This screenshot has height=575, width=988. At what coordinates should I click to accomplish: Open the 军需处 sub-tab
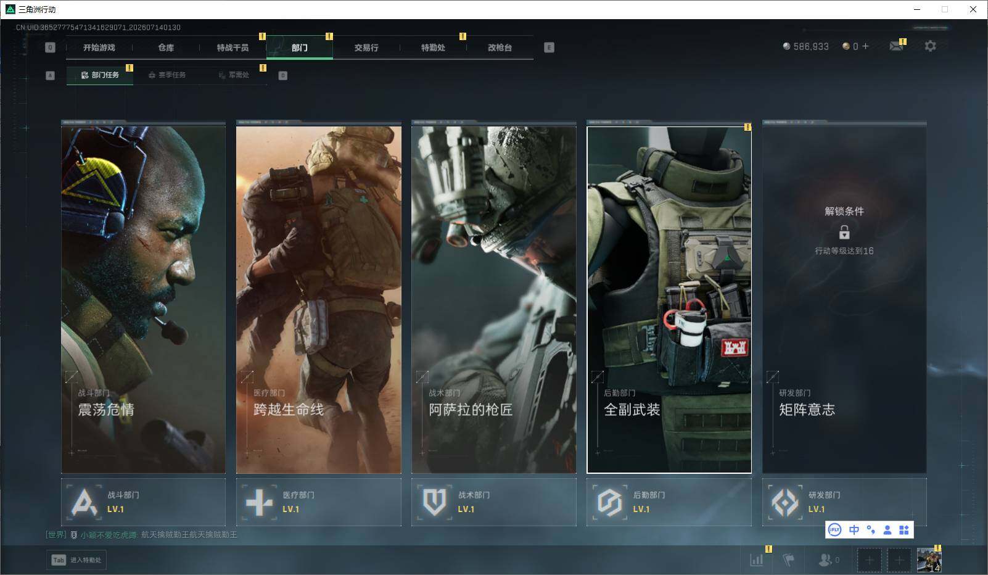[234, 75]
